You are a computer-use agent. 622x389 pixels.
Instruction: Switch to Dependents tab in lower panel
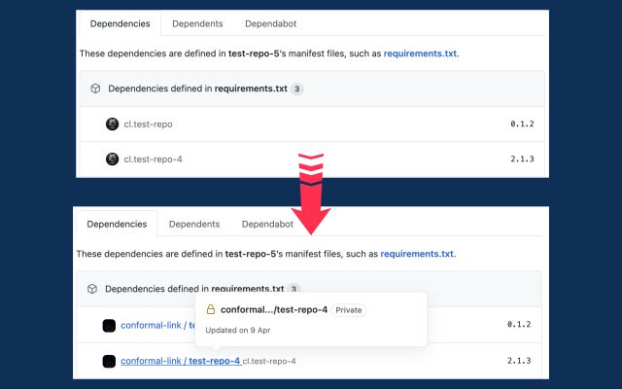point(194,224)
